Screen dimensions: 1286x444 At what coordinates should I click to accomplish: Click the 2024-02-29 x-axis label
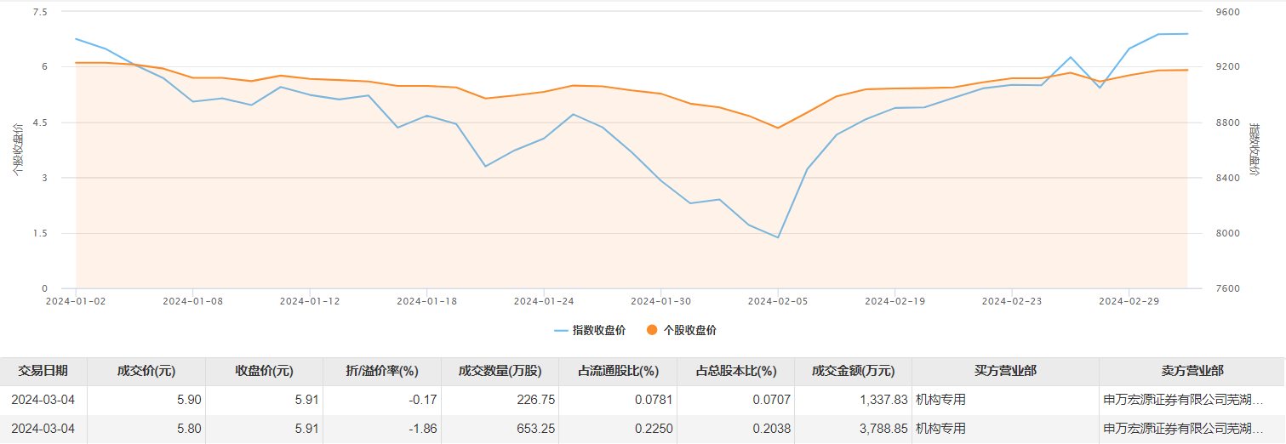click(x=1129, y=301)
